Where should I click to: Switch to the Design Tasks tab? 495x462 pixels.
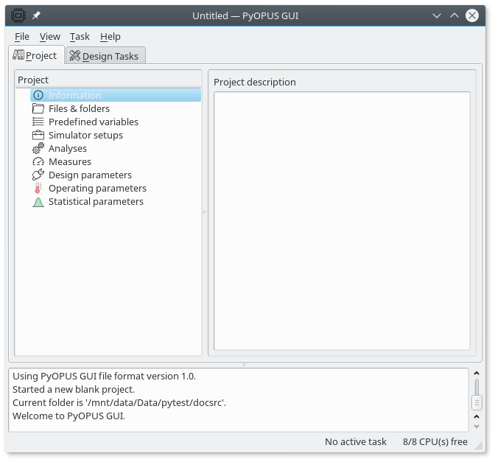point(105,56)
